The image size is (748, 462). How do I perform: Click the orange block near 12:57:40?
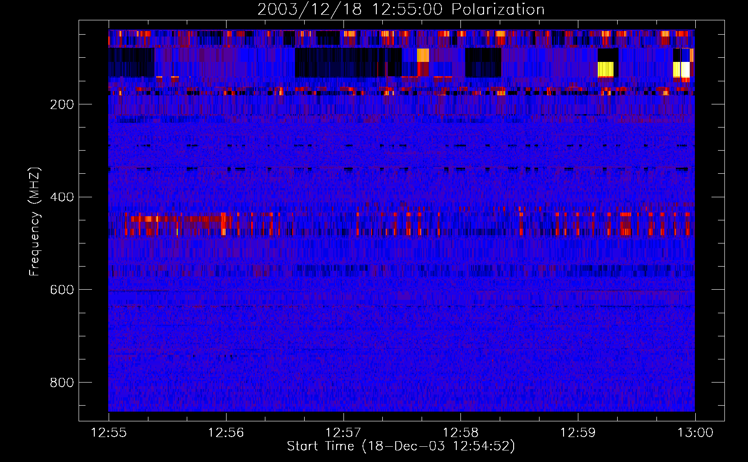tap(423, 55)
